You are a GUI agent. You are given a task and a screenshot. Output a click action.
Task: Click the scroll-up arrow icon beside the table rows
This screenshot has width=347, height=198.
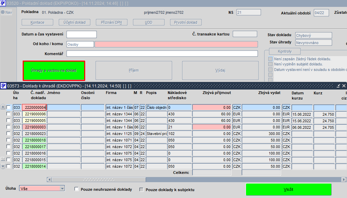[3, 107]
